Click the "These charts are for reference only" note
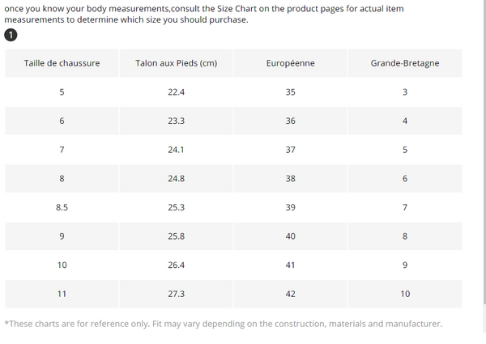Image resolution: width=486 pixels, height=344 pixels. (224, 324)
